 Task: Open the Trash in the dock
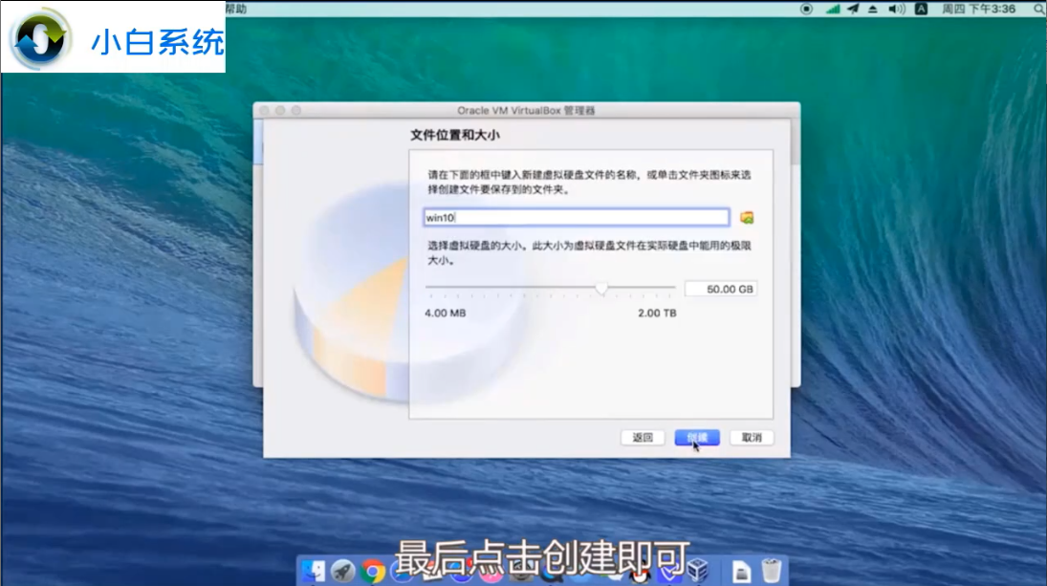[772, 572]
